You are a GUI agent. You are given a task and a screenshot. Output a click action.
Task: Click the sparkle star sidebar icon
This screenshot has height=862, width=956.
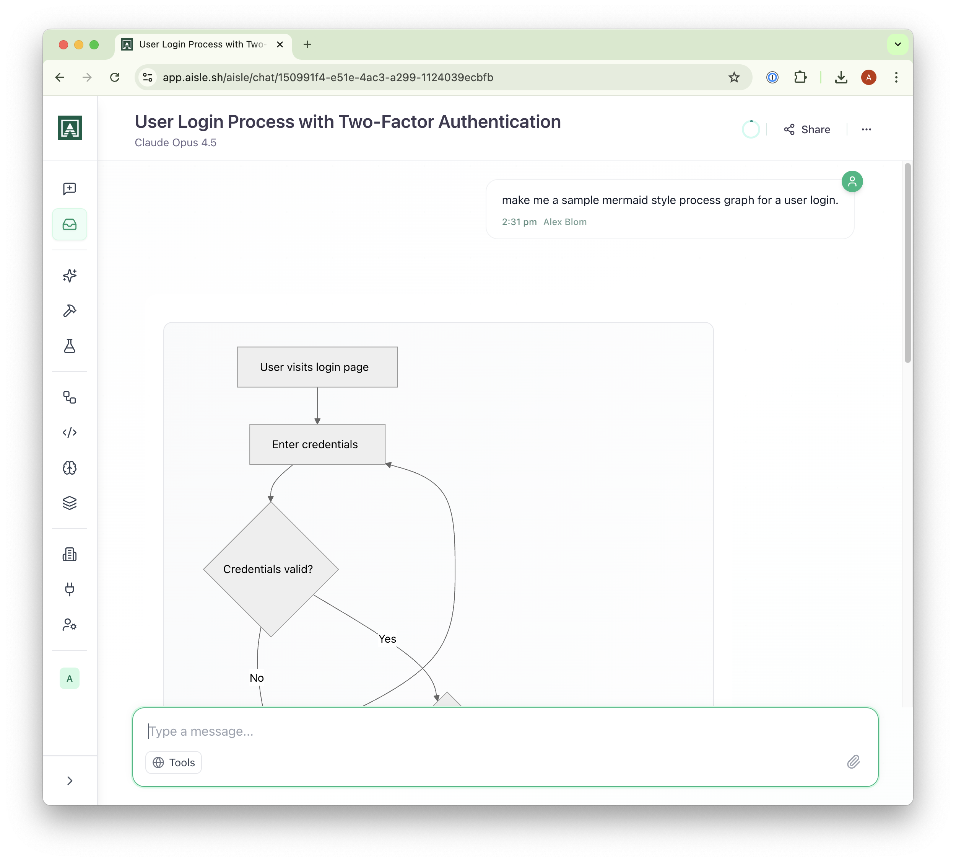coord(70,276)
